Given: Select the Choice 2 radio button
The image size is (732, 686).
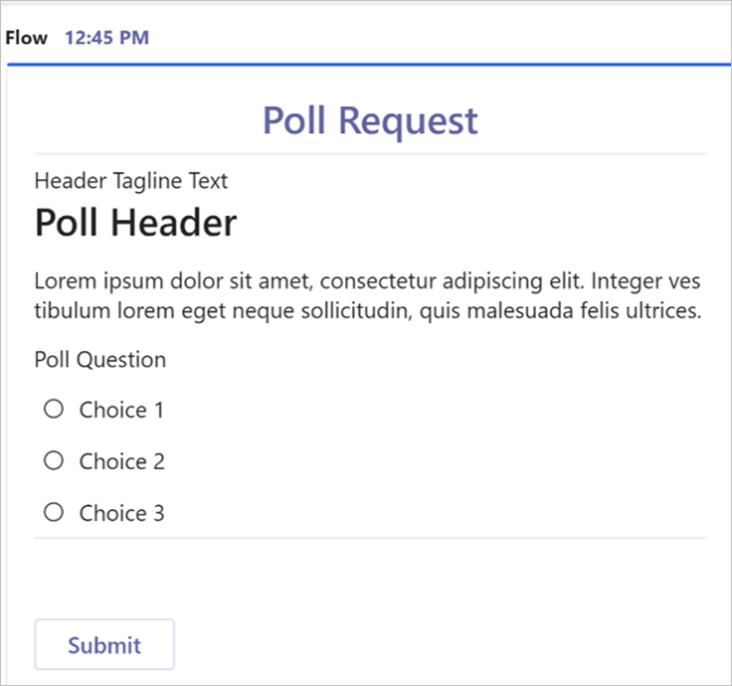Looking at the screenshot, I should (55, 460).
